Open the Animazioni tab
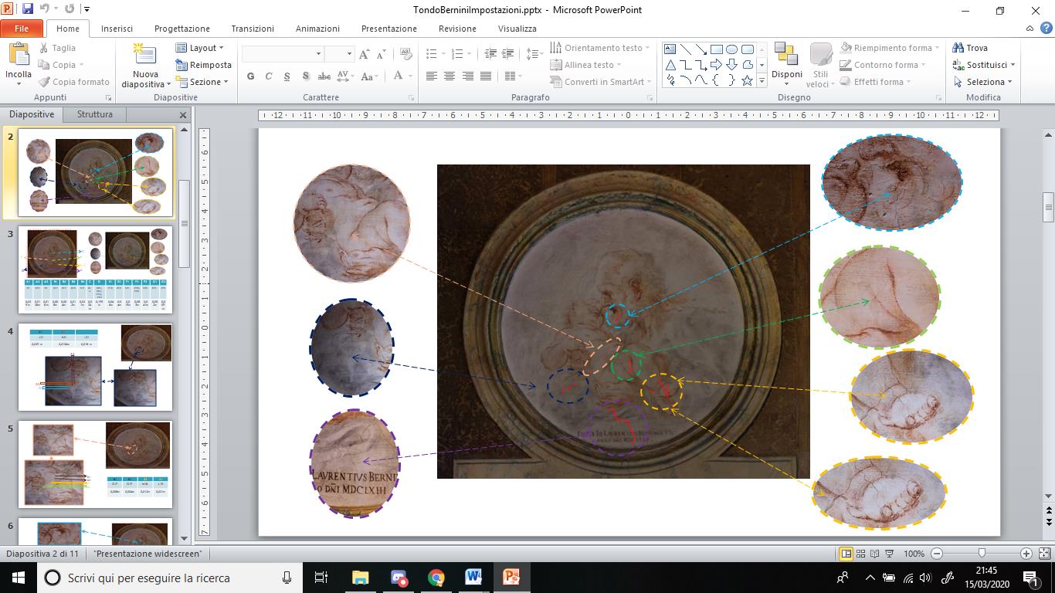Viewport: 1055px width, 593px height. click(317, 29)
